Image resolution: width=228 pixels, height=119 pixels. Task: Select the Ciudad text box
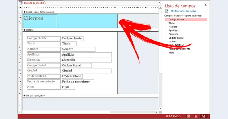(x=87, y=71)
